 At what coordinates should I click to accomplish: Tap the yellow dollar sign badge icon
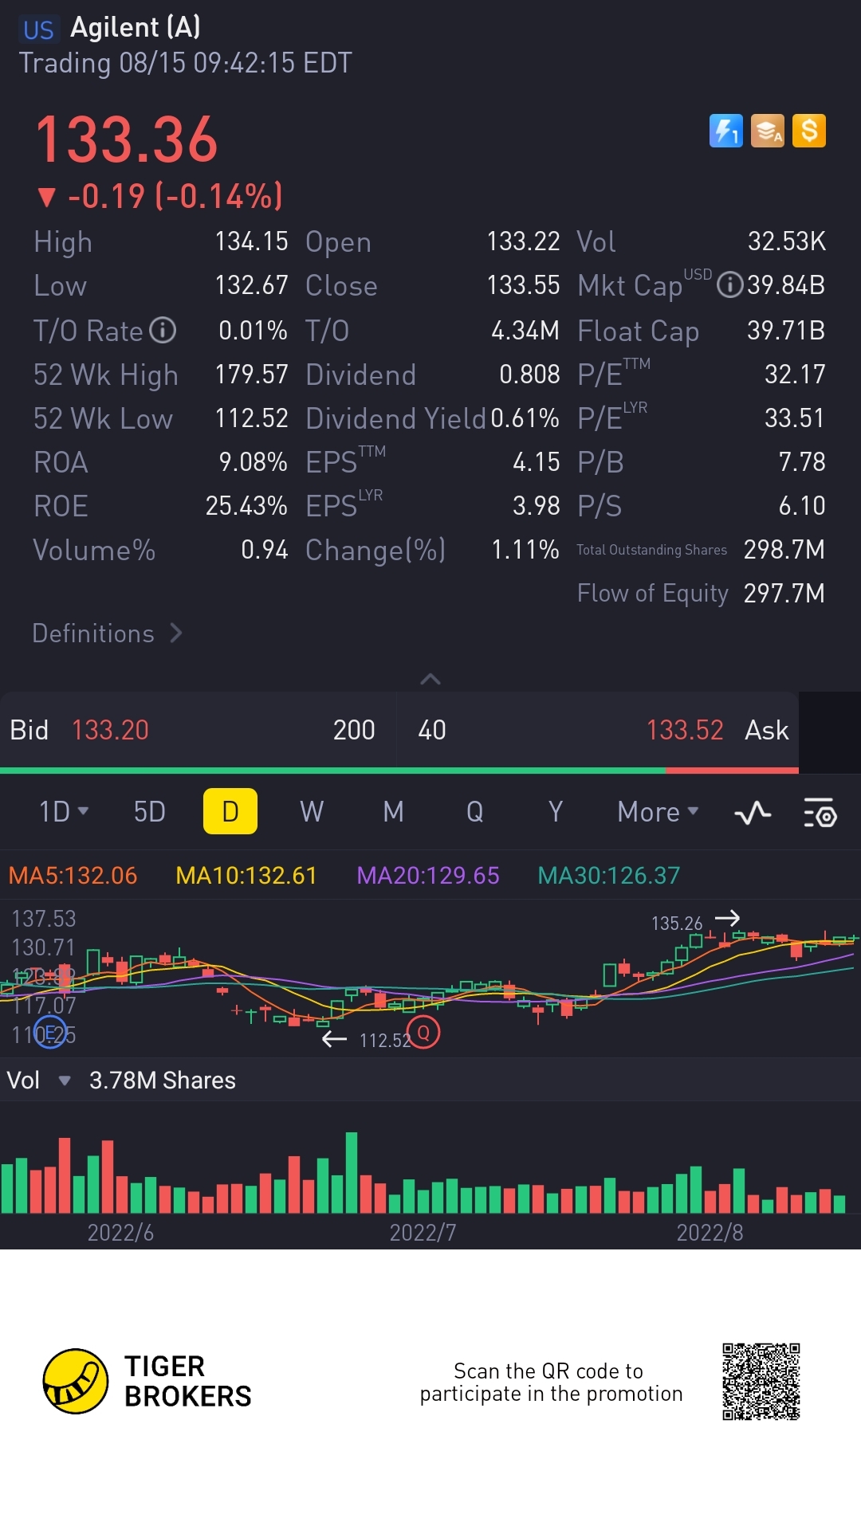(809, 131)
